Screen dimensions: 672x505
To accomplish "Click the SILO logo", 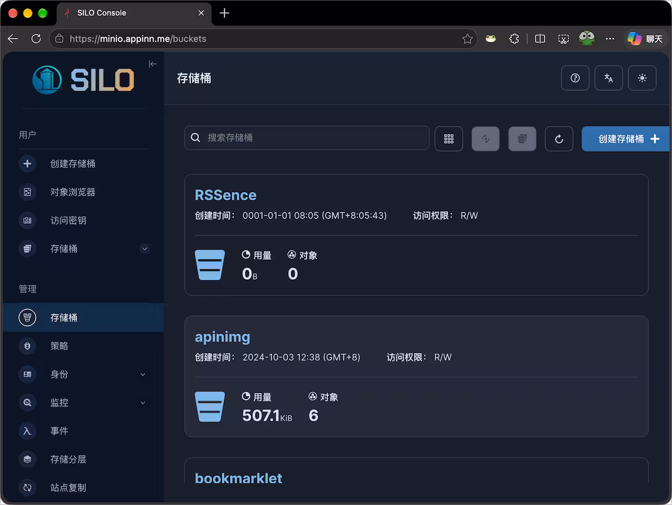I will 84,79.
